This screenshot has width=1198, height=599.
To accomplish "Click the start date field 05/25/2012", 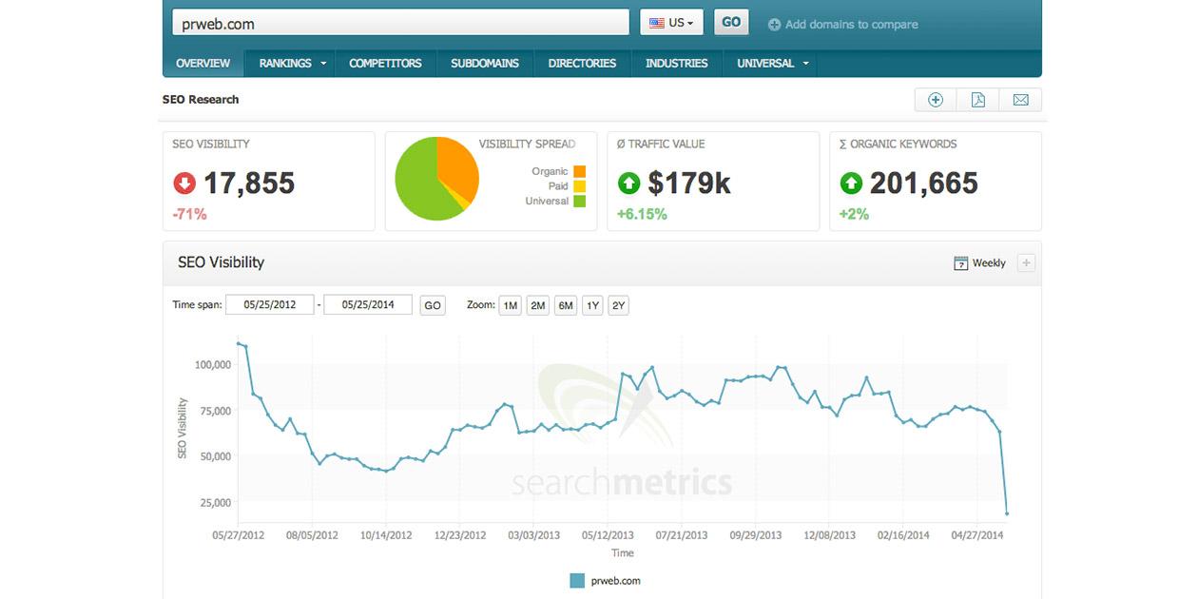I will point(270,305).
